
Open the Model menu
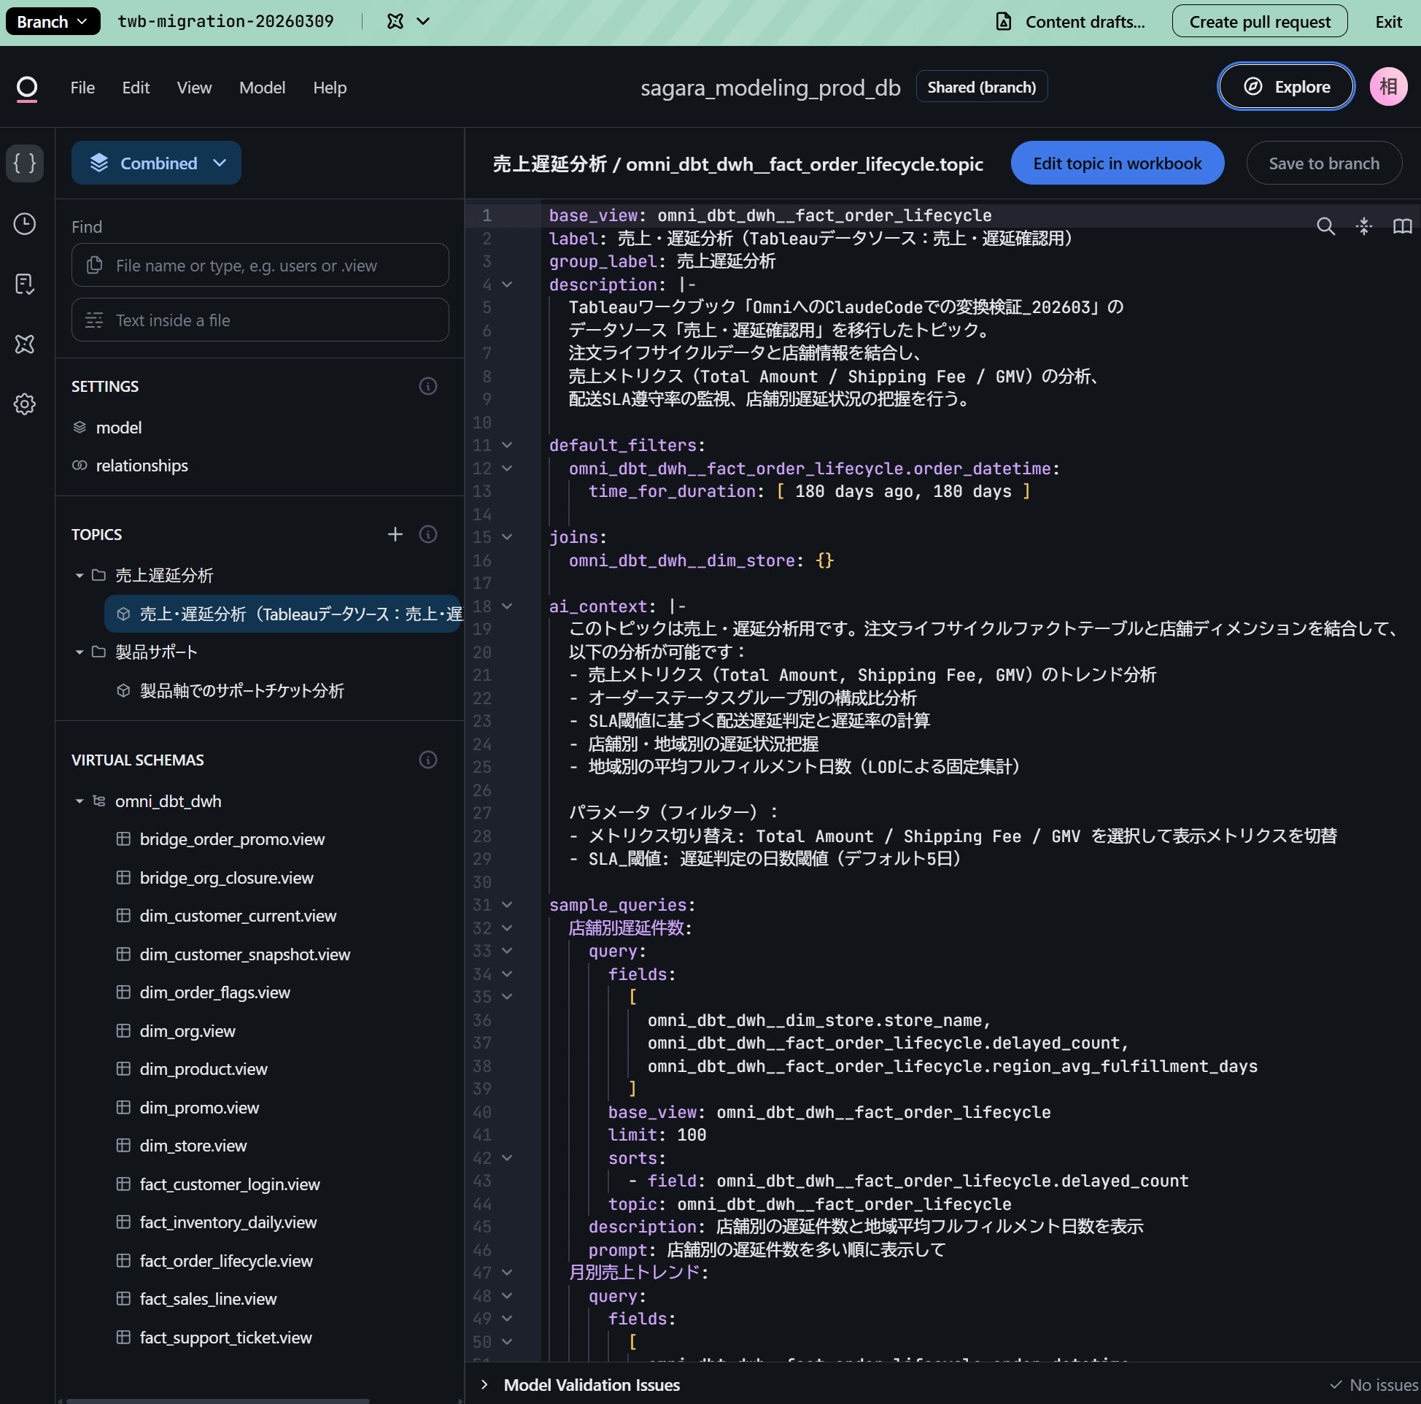[262, 88]
